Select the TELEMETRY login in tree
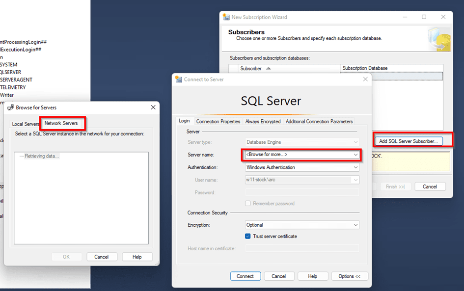The image size is (464, 291). pos(13,87)
